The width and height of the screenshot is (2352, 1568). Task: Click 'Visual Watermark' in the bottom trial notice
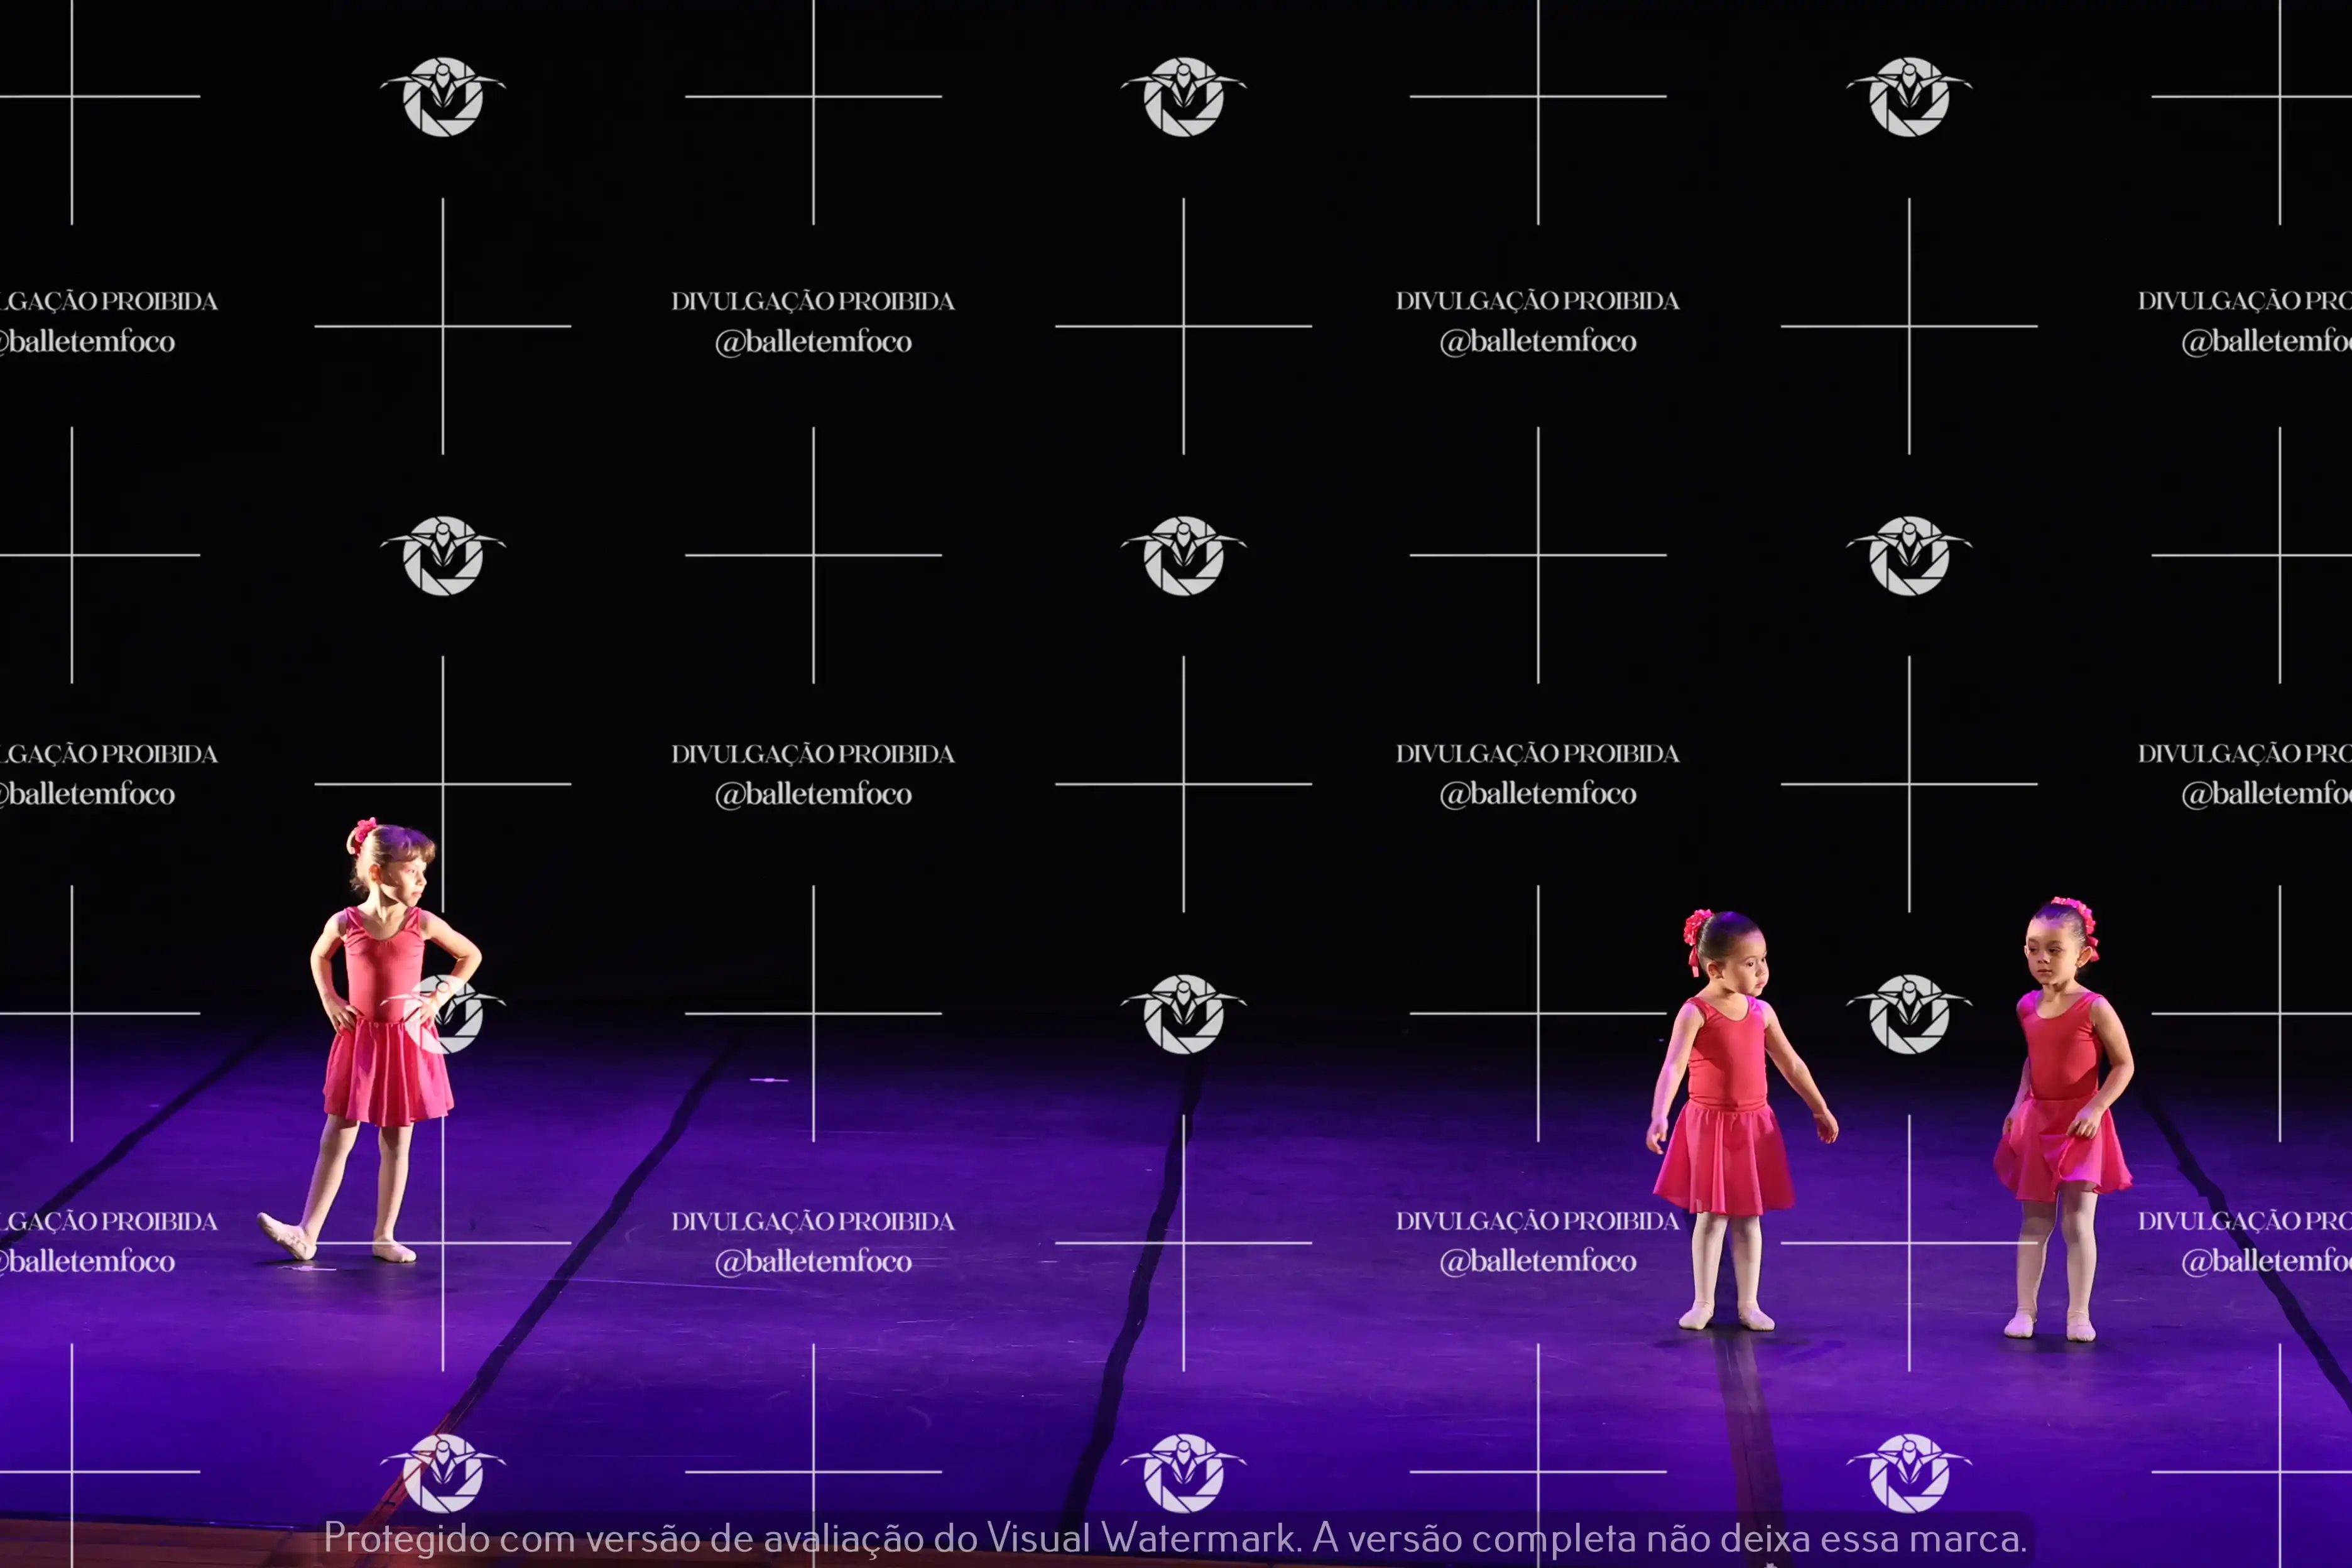1142,1537
